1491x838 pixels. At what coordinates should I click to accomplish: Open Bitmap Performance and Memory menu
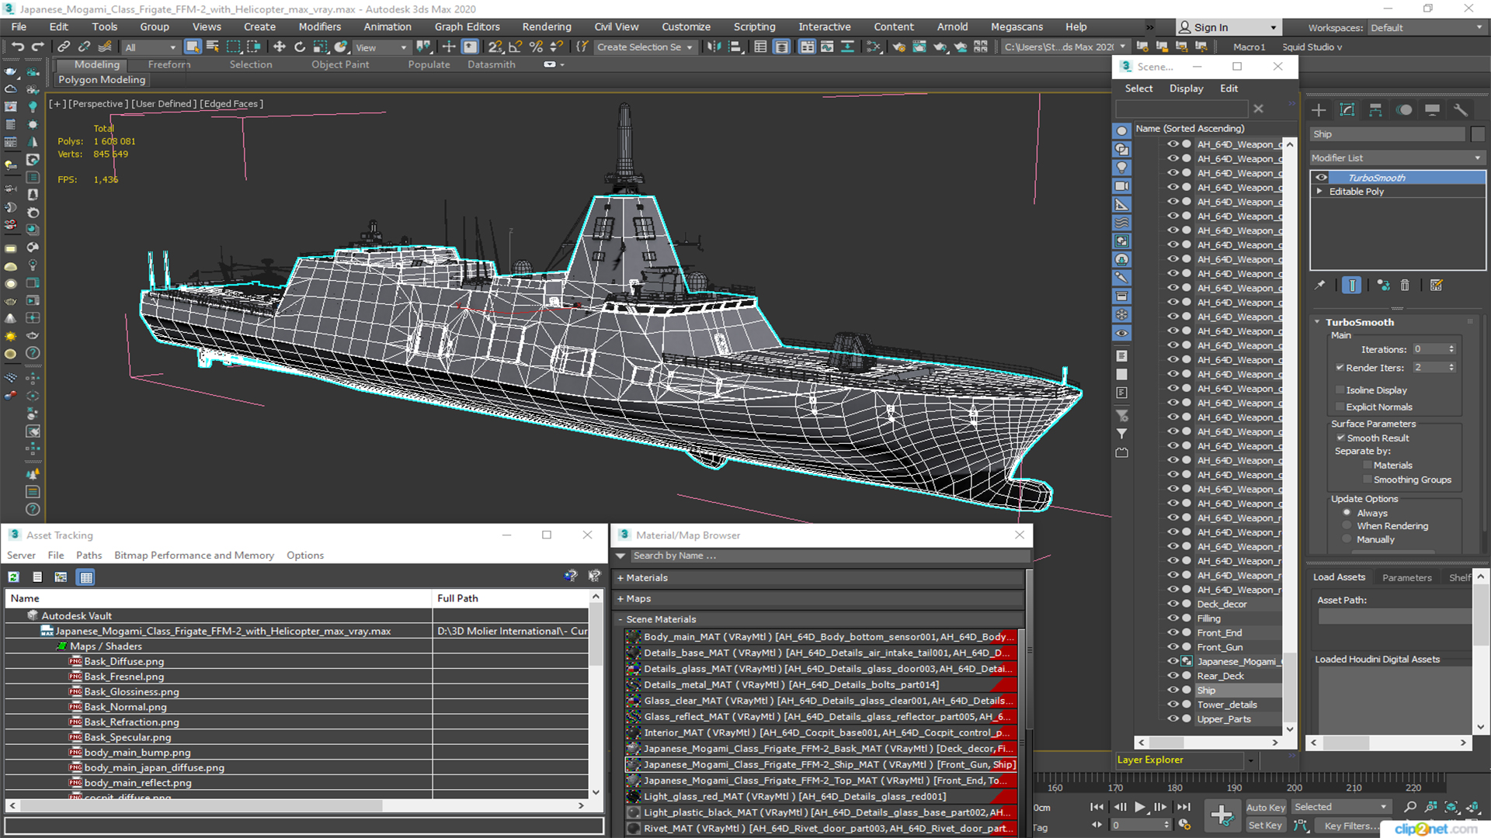194,555
